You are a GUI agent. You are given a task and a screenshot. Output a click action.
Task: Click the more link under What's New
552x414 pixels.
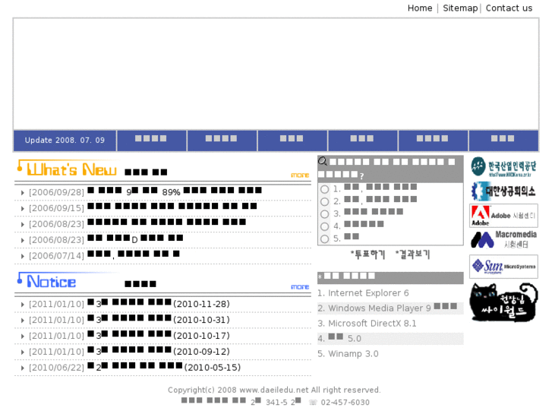[300, 175]
